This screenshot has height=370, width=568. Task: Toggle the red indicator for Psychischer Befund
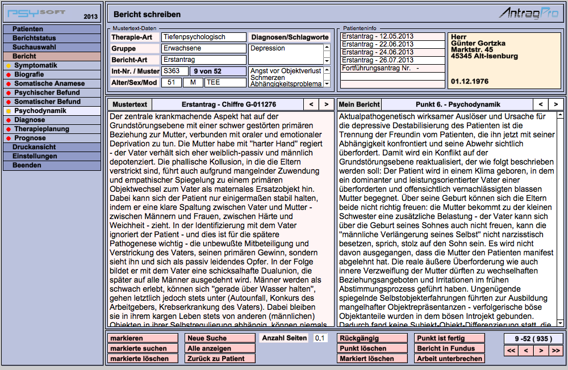(8, 93)
